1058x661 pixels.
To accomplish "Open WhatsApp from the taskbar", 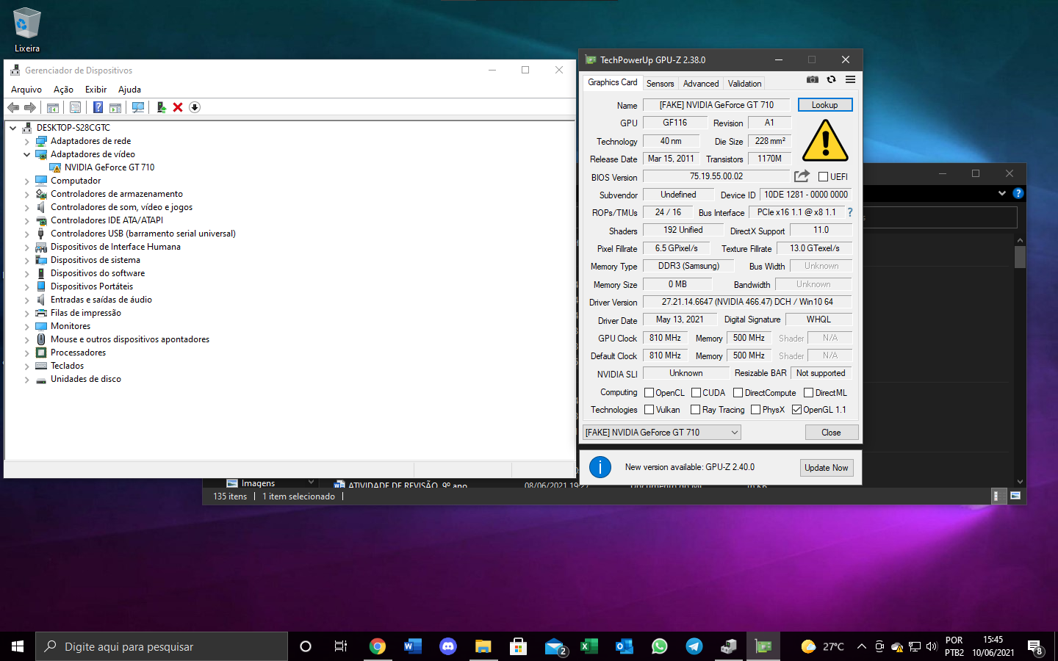I will [660, 646].
